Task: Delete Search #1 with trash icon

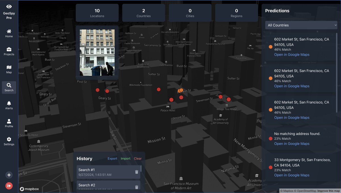Action: tap(137, 172)
